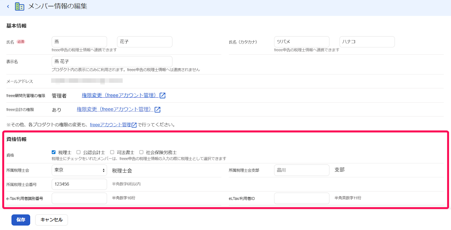
Task: Open the 所属税理士会 dropdown showing 東京
Action: 79,170
